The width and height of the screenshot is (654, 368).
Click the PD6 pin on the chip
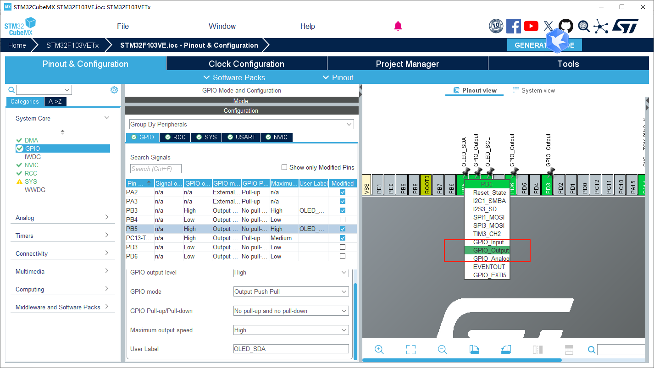(513, 185)
